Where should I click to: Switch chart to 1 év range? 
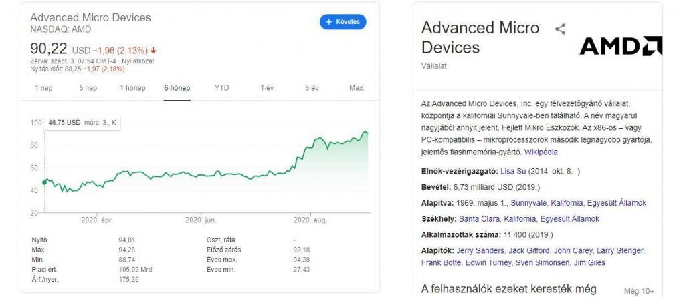click(267, 88)
